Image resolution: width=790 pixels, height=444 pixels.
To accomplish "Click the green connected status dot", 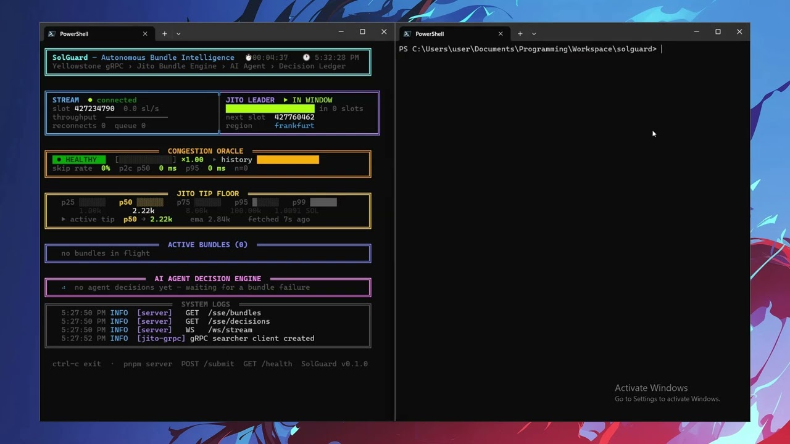I will pyautogui.click(x=90, y=100).
